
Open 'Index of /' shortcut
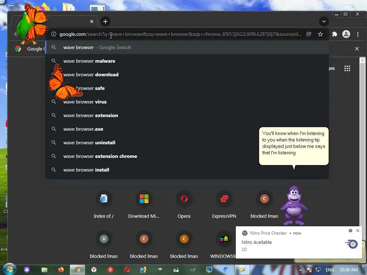(x=104, y=205)
